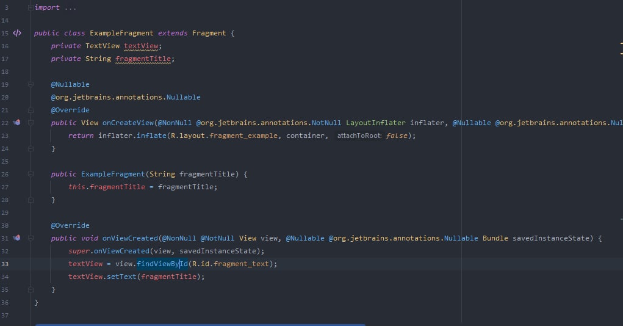The image size is (623, 326).
Task: Collapse the fold marker at the @Nullable line 19
Action: (x=31, y=84)
